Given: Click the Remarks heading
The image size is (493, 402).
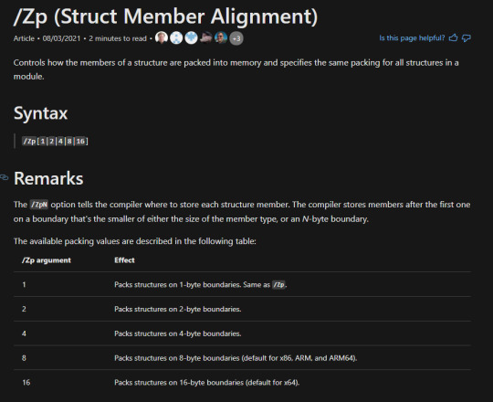Looking at the screenshot, I should pyautogui.click(x=48, y=178).
